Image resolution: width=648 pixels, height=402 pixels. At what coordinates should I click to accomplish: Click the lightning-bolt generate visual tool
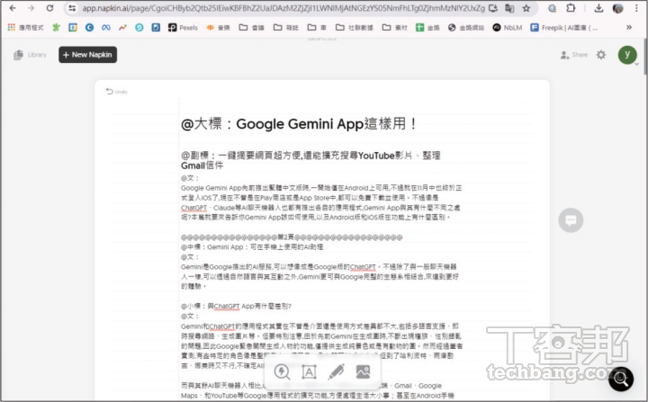coord(282,371)
